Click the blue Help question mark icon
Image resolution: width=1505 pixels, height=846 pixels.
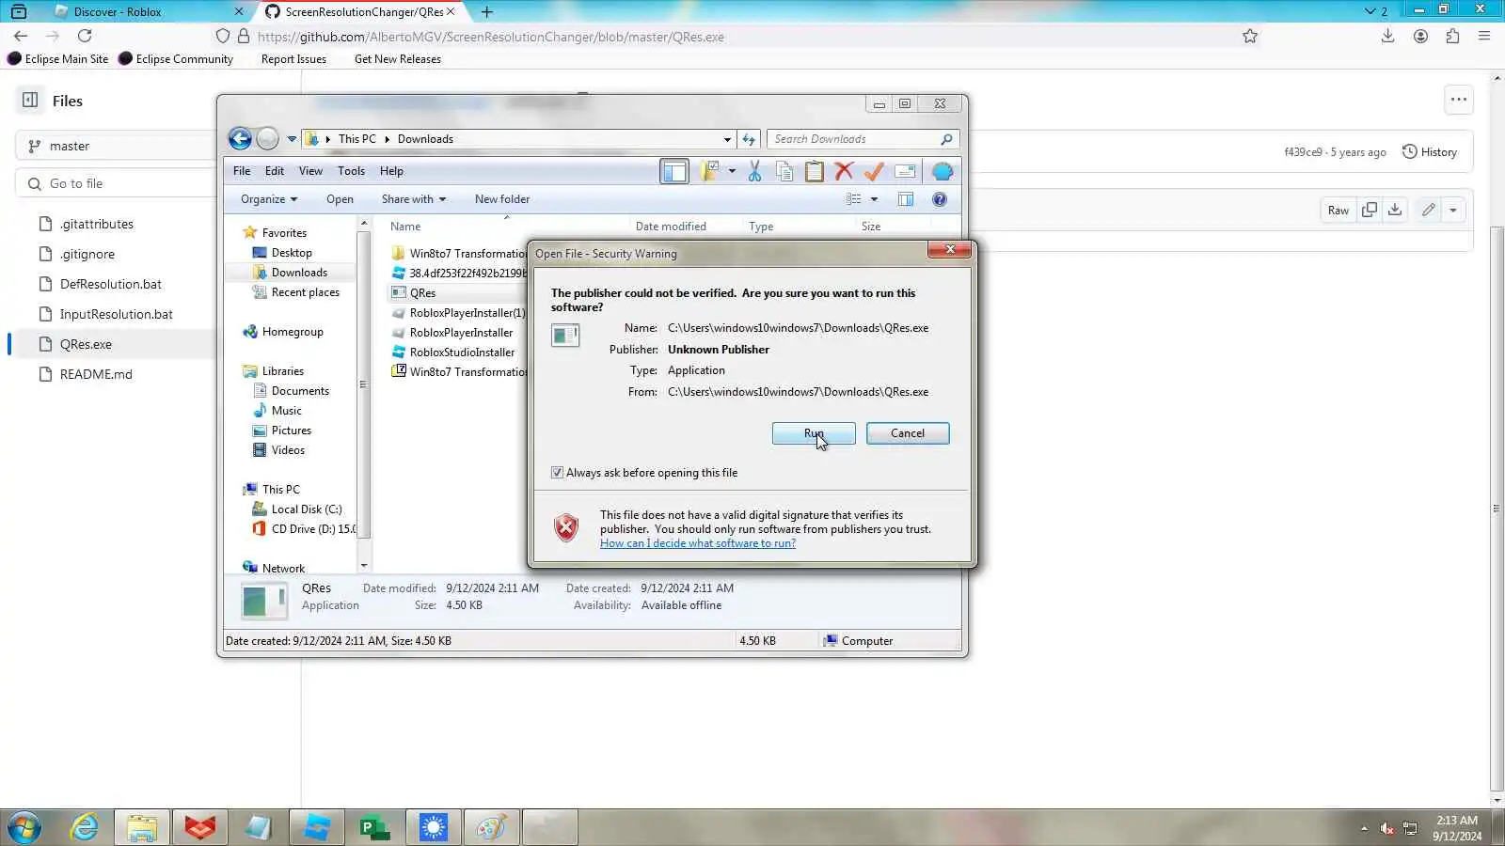[x=940, y=199]
